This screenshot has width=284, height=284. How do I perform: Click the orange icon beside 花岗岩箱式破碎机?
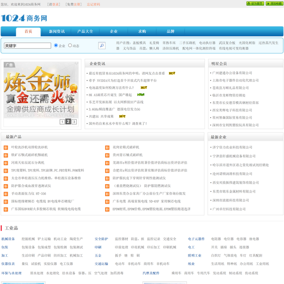[x=107, y=148]
